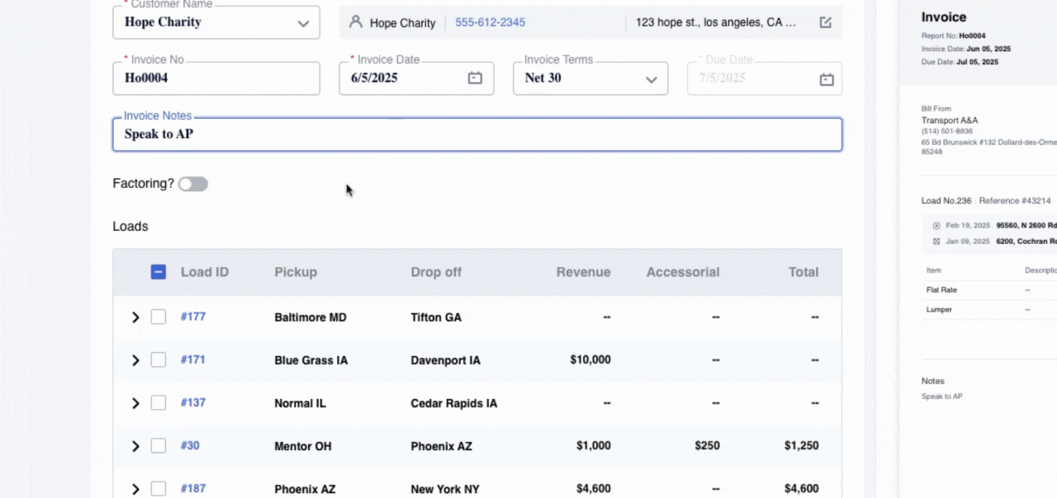Viewport: 1057px width, 498px height.
Task: Sort by the Revenue column header
Action: pyautogui.click(x=583, y=272)
